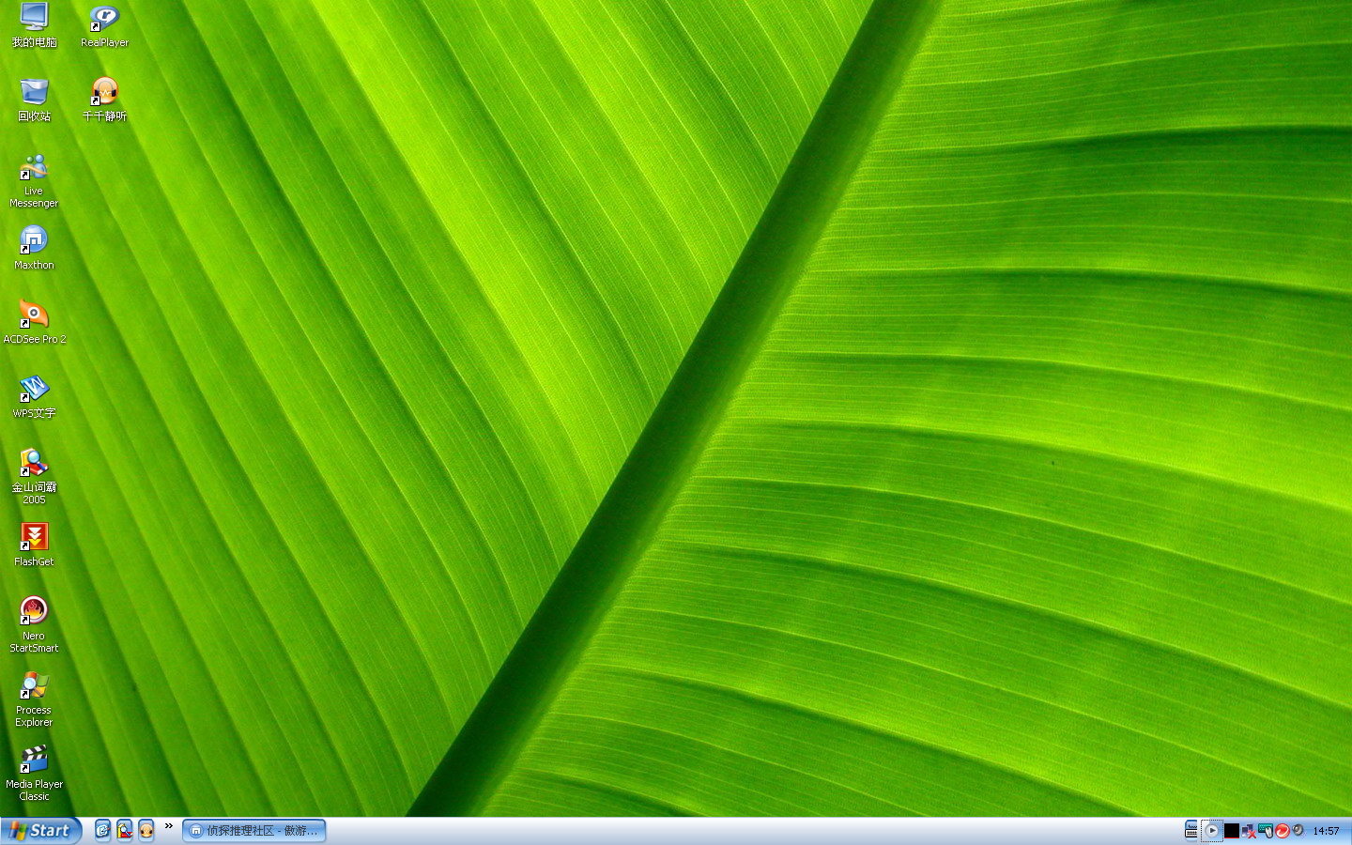Click the on-screen keyboard tray icon
This screenshot has height=845, width=1352.
tap(1191, 831)
